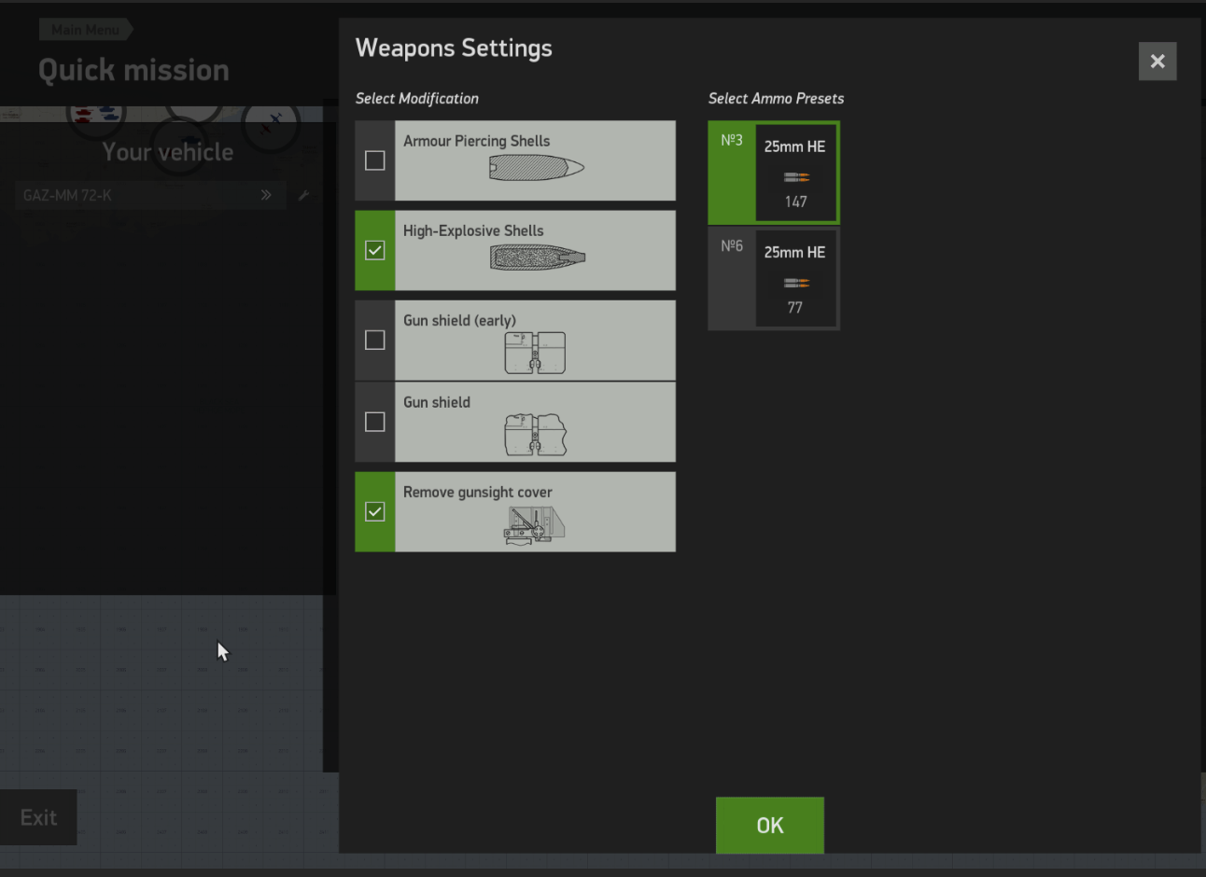Click the Gun shield diagram icon
The width and height of the screenshot is (1206, 877).
click(x=535, y=435)
